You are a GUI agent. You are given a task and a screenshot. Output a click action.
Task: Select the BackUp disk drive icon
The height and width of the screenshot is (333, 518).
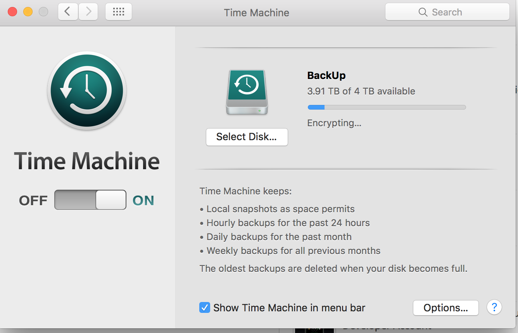click(247, 92)
